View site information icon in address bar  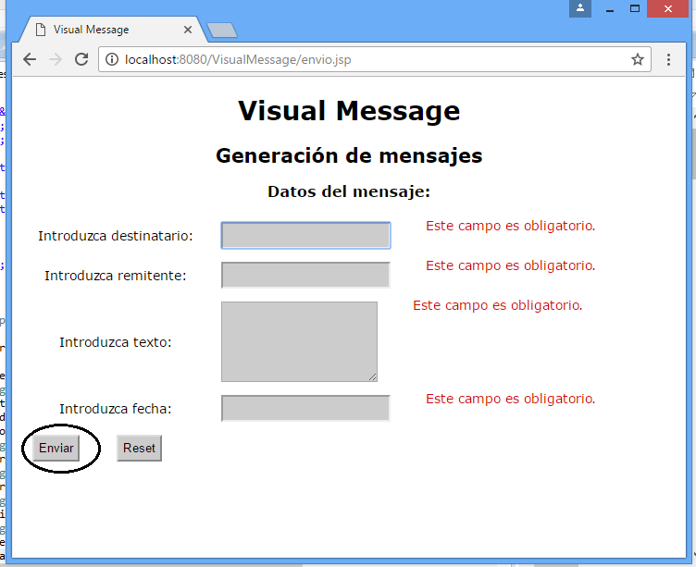tap(112, 59)
